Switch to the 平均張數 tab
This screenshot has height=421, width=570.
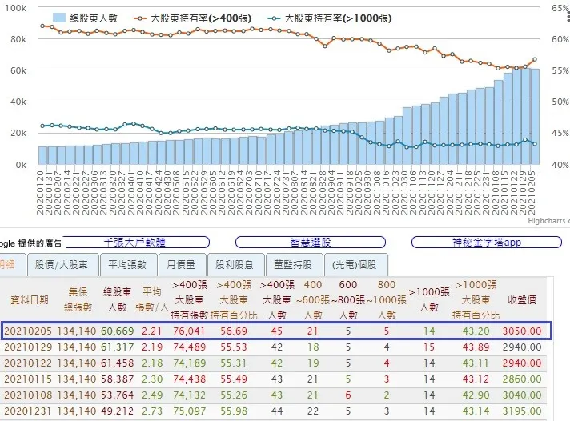(128, 265)
